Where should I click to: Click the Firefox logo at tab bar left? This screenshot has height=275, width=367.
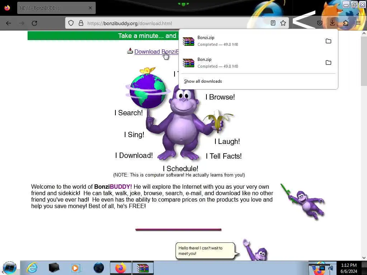pyautogui.click(x=7, y=8)
